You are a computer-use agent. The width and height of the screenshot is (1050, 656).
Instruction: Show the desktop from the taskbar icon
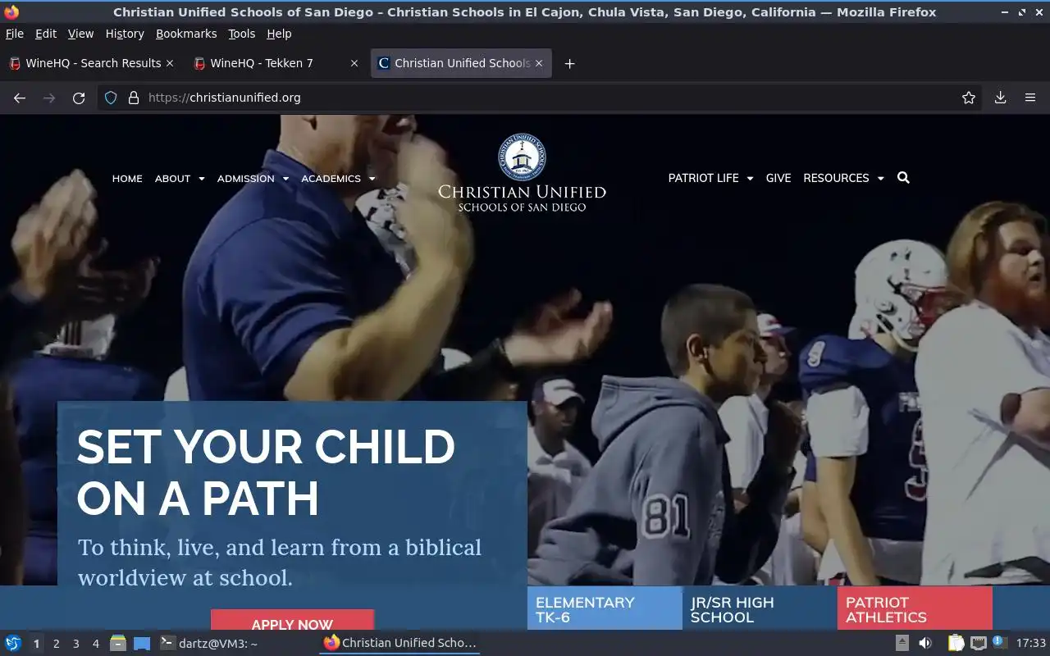[x=142, y=644]
